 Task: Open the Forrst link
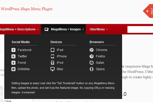click(22, 63)
